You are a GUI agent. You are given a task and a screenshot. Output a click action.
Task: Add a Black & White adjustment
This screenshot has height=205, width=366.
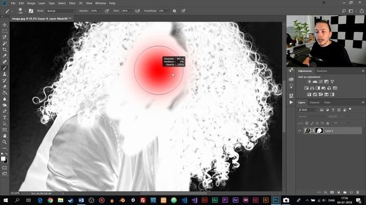(318, 88)
